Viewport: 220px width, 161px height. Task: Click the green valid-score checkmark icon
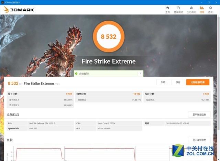(76, 74)
